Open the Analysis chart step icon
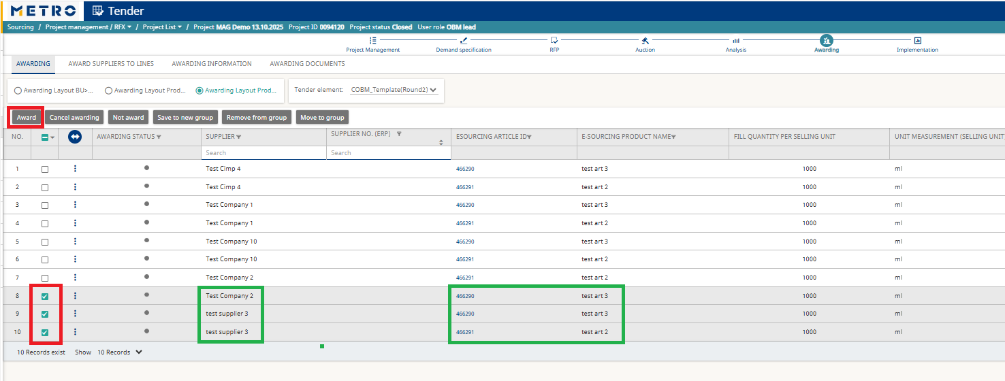Viewport: 1005px width, 381px height. (736, 41)
